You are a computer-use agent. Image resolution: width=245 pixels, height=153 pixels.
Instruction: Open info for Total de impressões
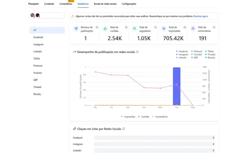185,27
